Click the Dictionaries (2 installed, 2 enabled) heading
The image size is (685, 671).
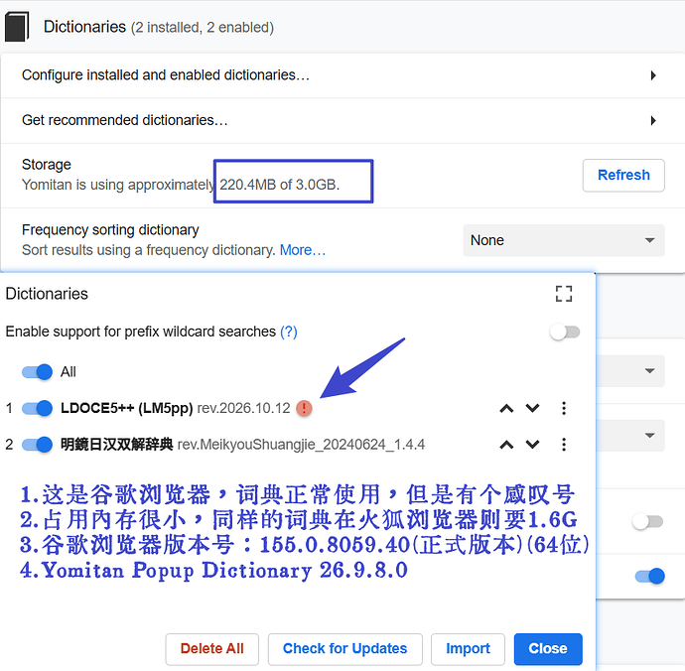[159, 27]
